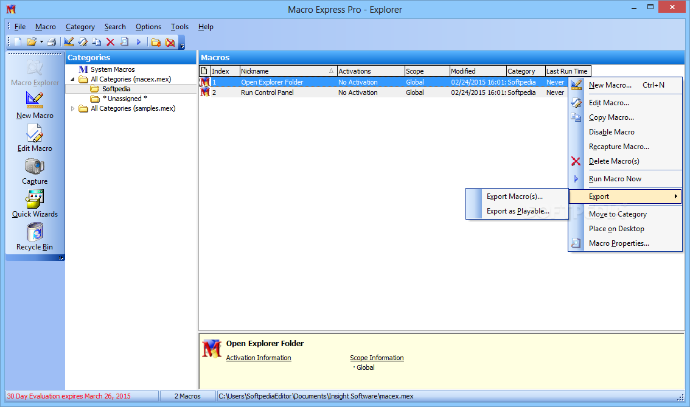Sort by the Last Run Time column
Viewport: 690px width, 407px height.
[568, 71]
